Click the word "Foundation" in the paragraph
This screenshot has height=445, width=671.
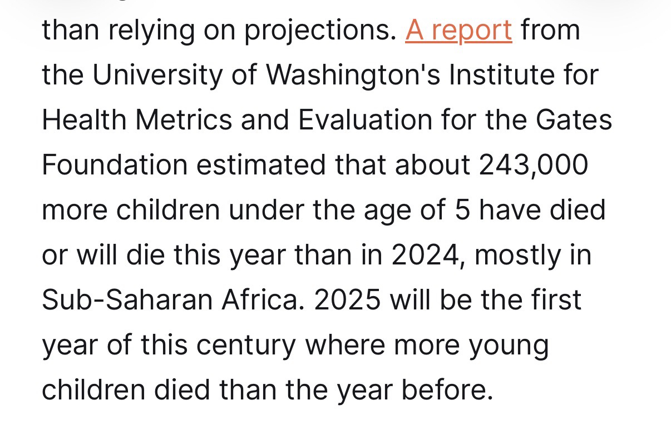pos(115,165)
